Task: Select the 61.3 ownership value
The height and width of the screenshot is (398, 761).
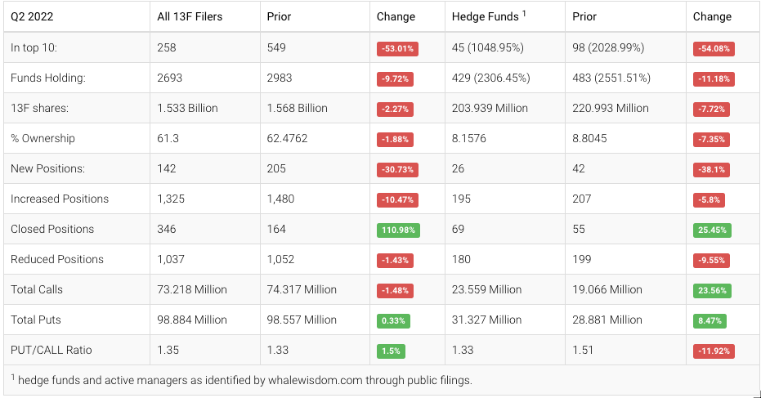Action: (x=168, y=138)
